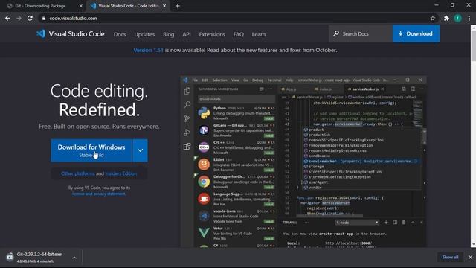Go to the Blog page
476x268 pixels.
coord(169,34)
